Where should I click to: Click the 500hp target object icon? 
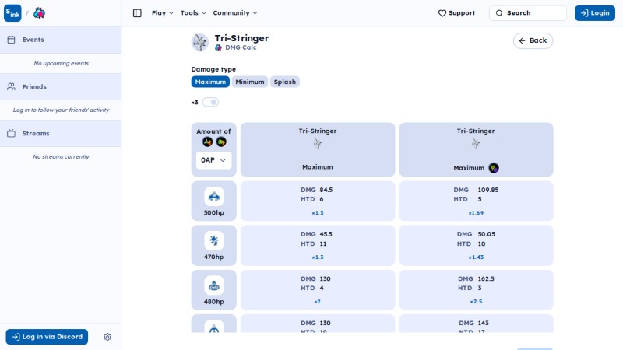pos(213,197)
